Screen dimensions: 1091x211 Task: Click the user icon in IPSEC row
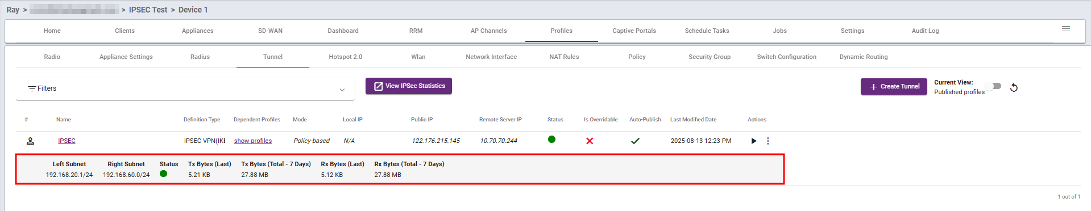point(31,141)
